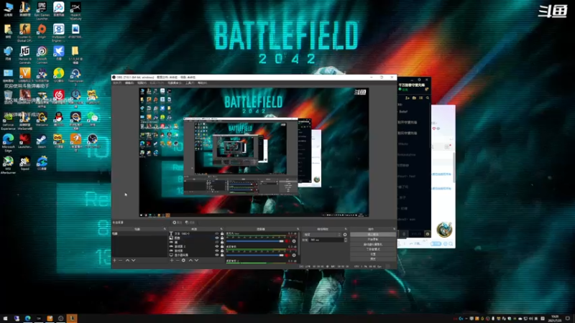The width and height of the screenshot is (575, 323).
Task: Toggle lock on 文本 (GDI+) source
Action: pos(222,234)
